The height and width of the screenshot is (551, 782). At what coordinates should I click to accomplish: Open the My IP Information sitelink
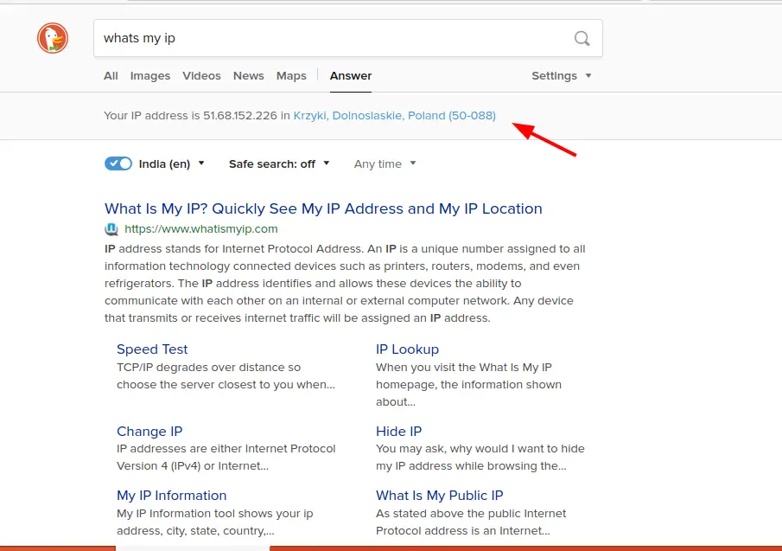[172, 496]
